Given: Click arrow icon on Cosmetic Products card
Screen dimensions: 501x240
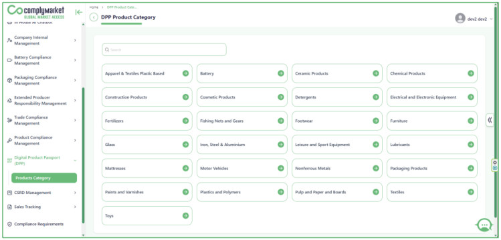Looking at the screenshot, I should coord(281,97).
